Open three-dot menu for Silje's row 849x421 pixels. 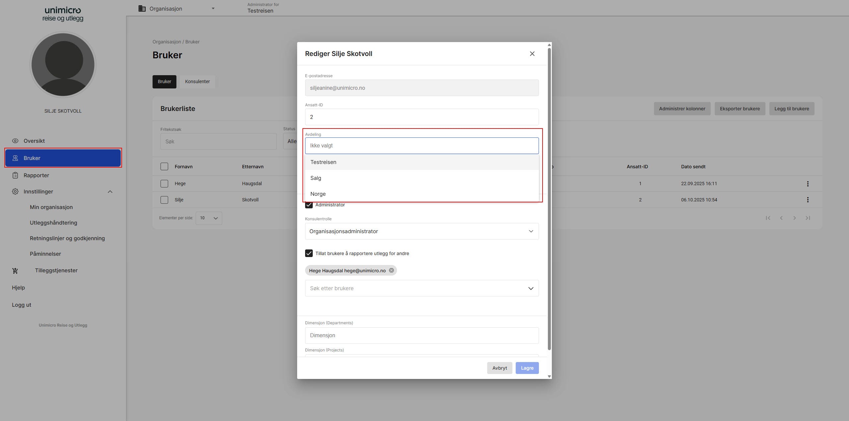808,200
